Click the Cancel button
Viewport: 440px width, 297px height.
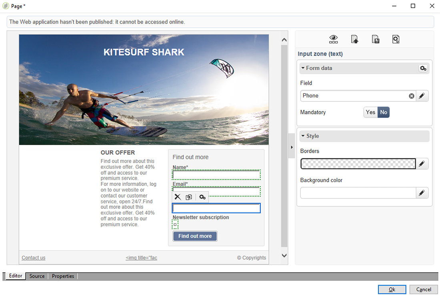[x=424, y=289]
